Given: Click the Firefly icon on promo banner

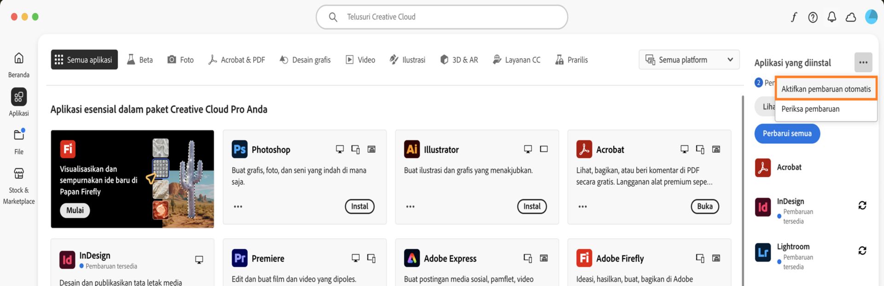Looking at the screenshot, I should pyautogui.click(x=68, y=149).
